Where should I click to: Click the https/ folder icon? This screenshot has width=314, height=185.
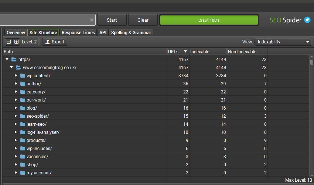[14, 60]
